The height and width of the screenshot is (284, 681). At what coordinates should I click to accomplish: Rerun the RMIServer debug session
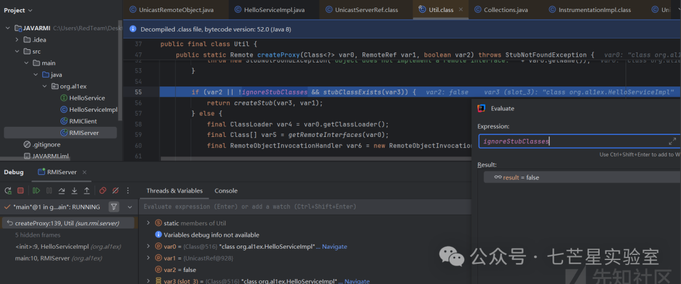8,191
